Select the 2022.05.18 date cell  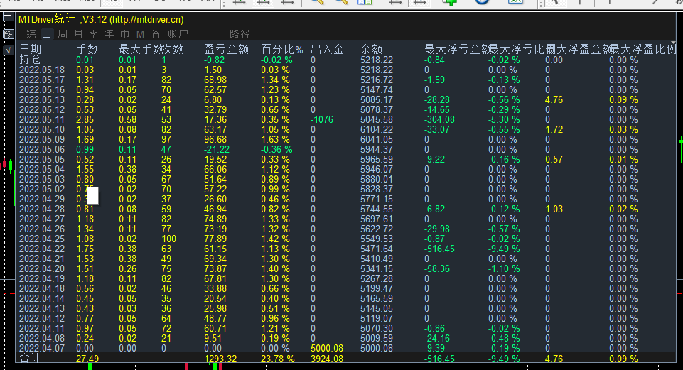42,70
